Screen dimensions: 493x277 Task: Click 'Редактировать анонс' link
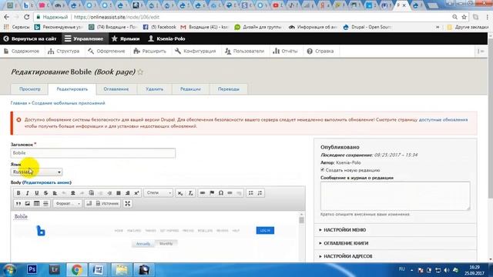[47, 182]
